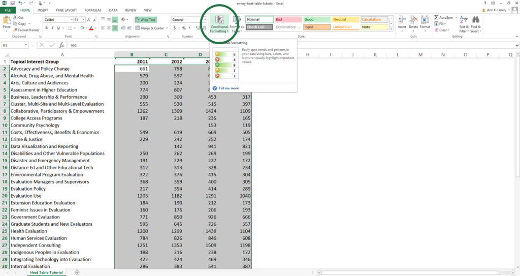Apply the Calculation cell style

(374, 20)
